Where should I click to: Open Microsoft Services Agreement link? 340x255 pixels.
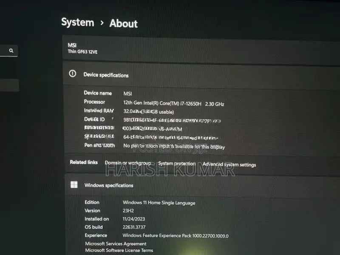(x=116, y=244)
